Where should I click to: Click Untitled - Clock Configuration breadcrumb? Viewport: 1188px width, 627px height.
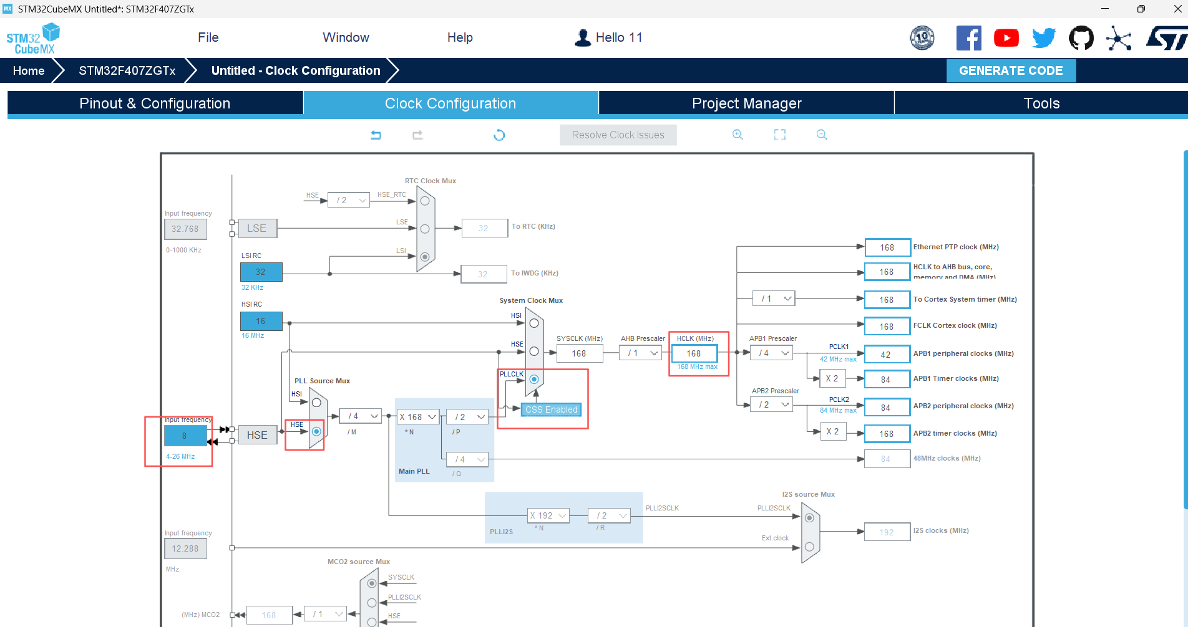(x=296, y=70)
